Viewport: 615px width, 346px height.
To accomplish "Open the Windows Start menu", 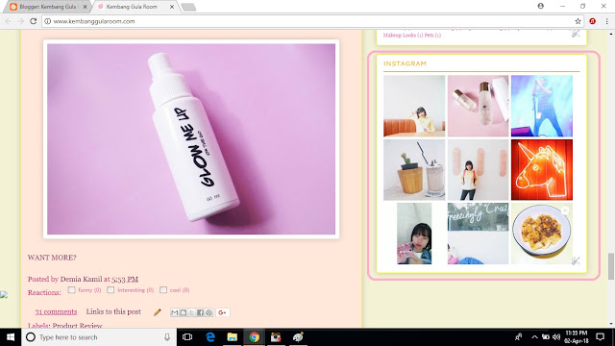I will click(11, 337).
